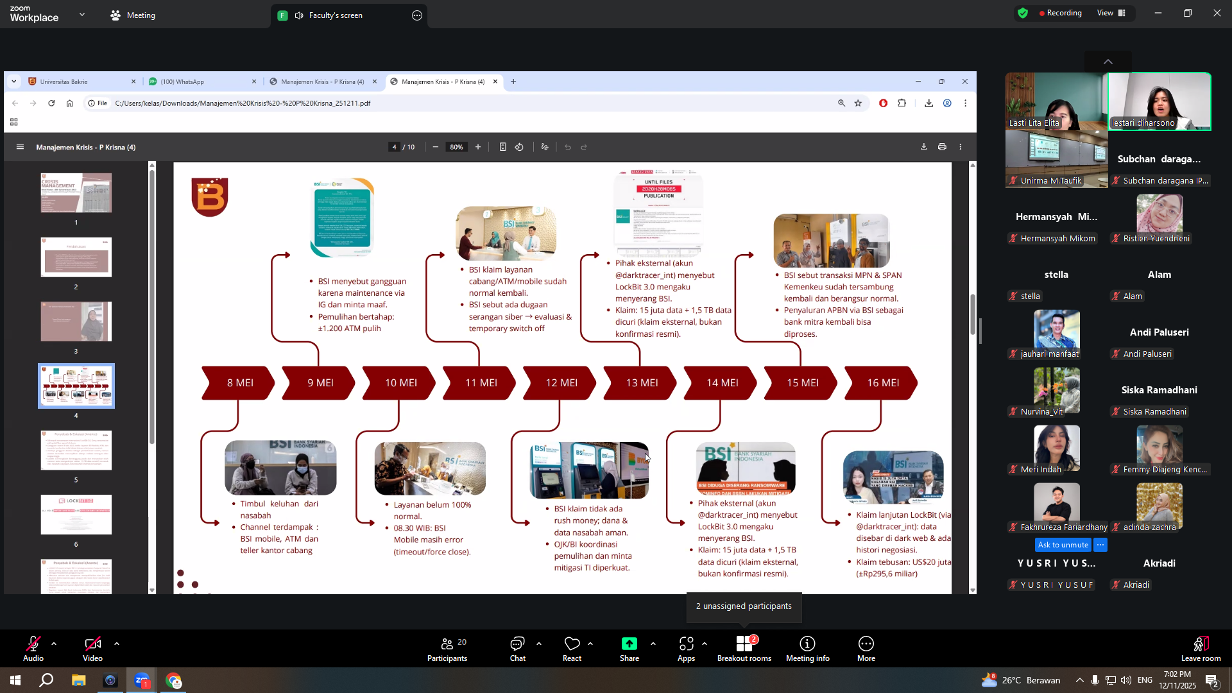Switch to WhatsApp browser tab
The height and width of the screenshot is (693, 1232).
pyautogui.click(x=203, y=81)
